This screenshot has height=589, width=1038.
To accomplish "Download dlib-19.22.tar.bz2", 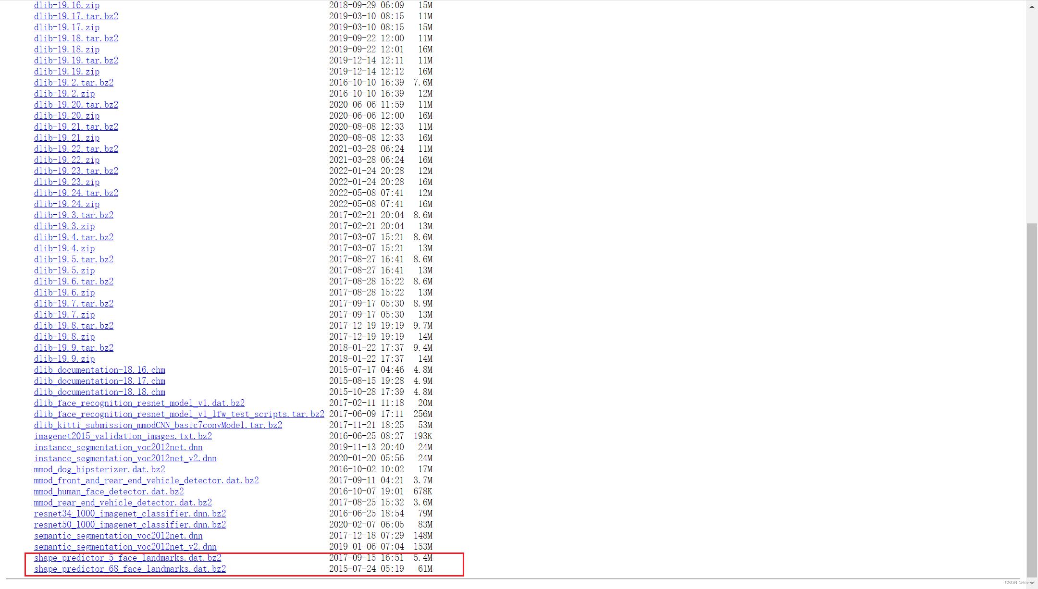I will click(76, 149).
